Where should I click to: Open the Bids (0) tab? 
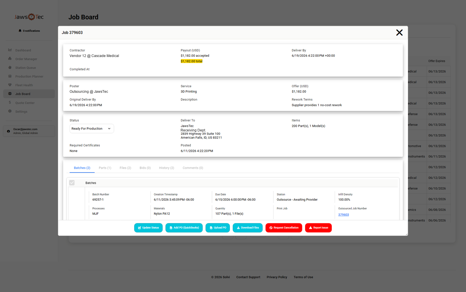(x=145, y=168)
